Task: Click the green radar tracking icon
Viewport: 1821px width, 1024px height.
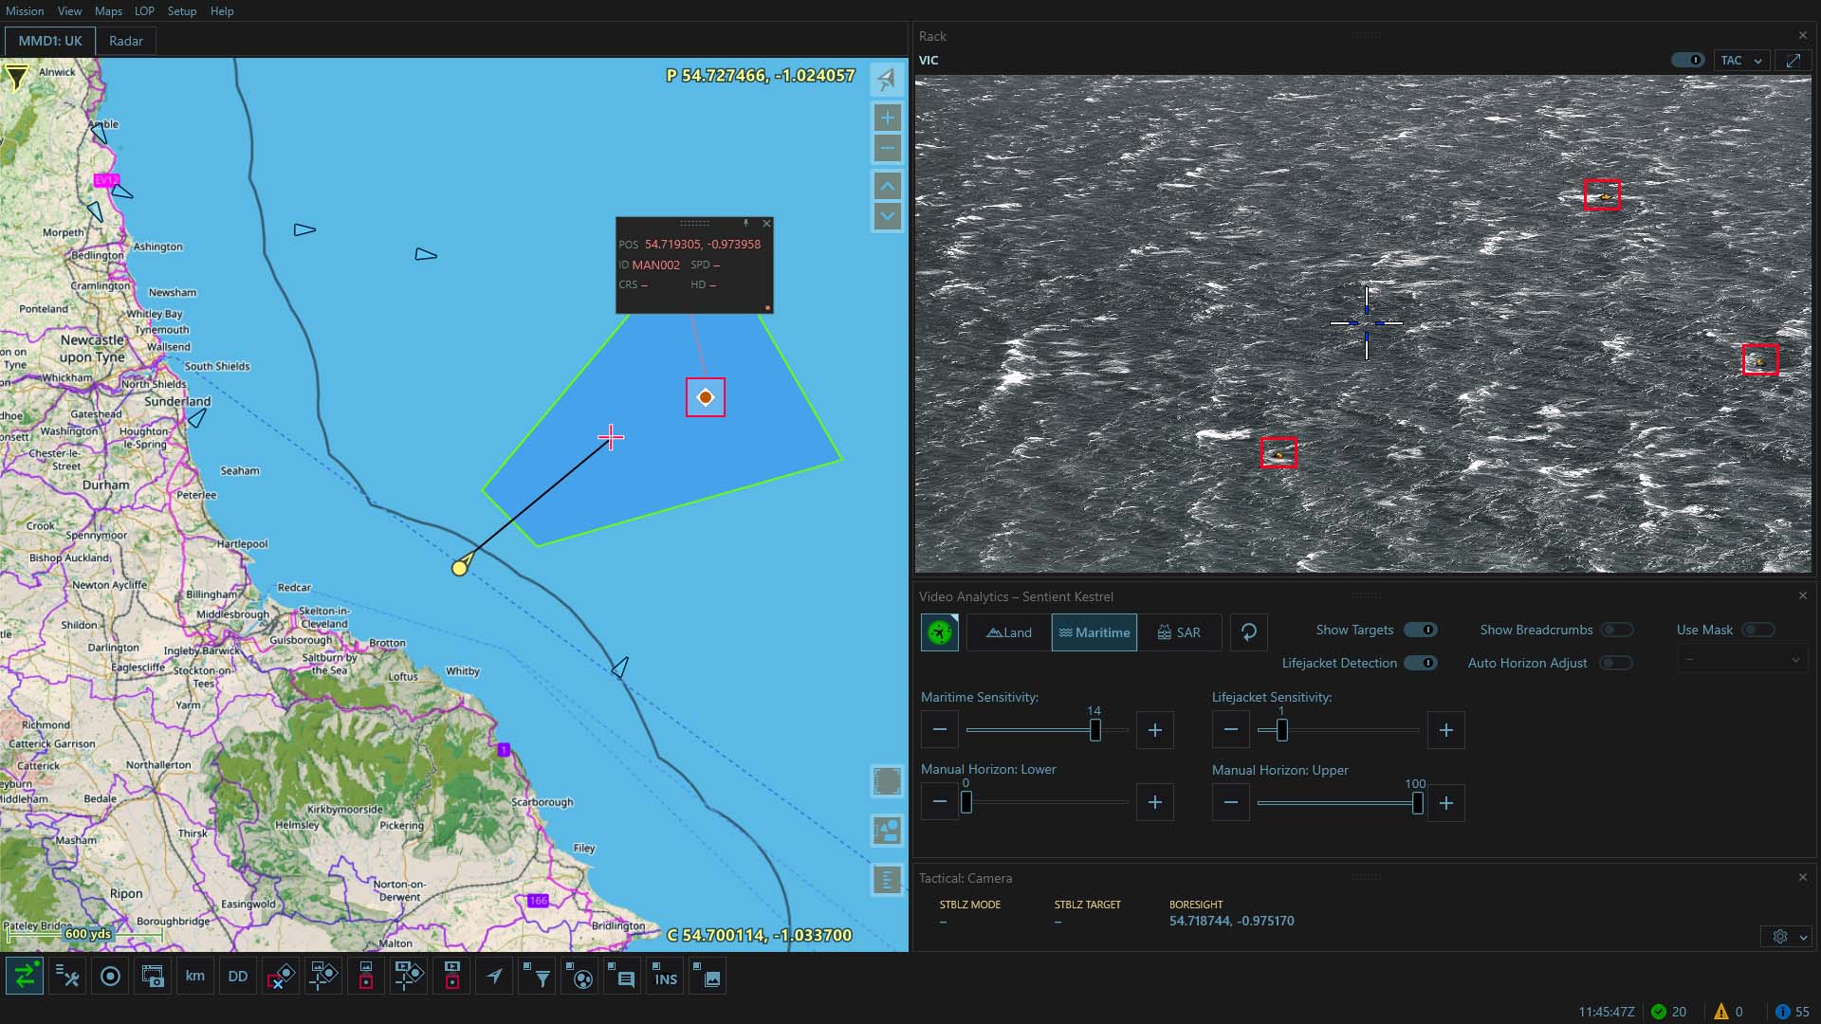Action: click(x=940, y=632)
